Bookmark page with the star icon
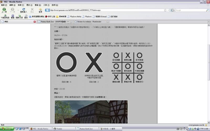Screen dimensions: 210x131 pos(165,10)
